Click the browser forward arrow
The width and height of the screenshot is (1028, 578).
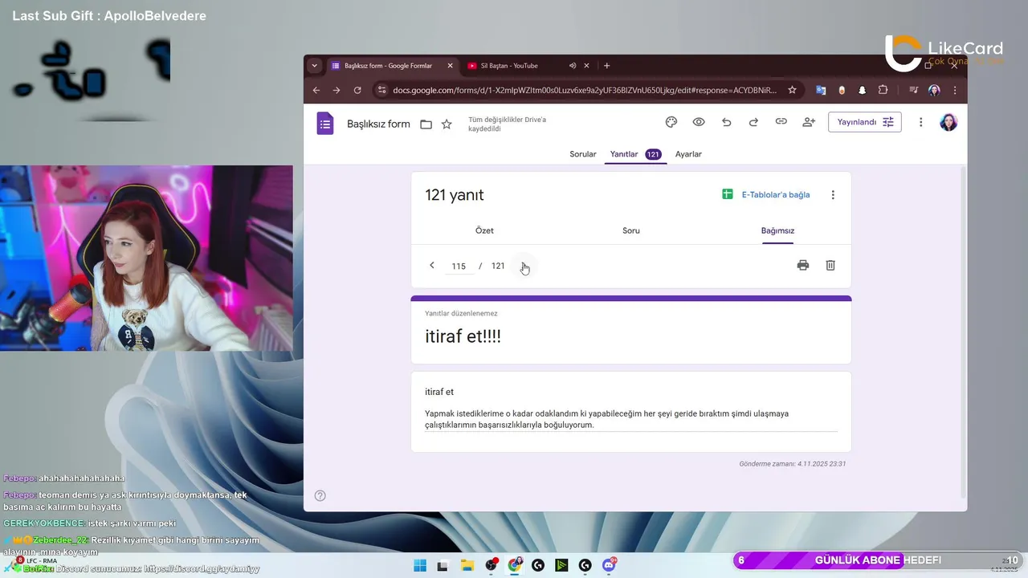coord(337,90)
